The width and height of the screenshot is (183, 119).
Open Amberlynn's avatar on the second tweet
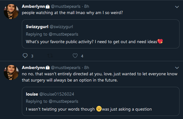click(x=11, y=72)
